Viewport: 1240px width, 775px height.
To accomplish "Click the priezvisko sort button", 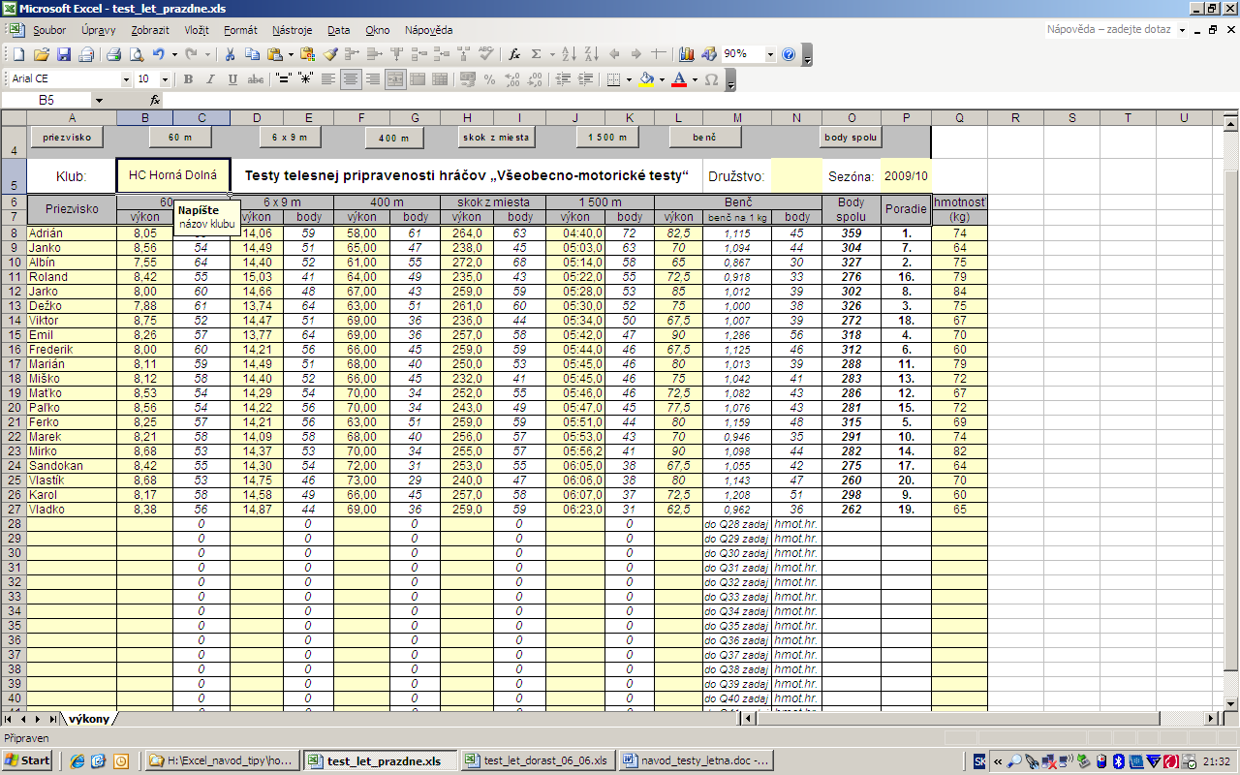I will [67, 138].
